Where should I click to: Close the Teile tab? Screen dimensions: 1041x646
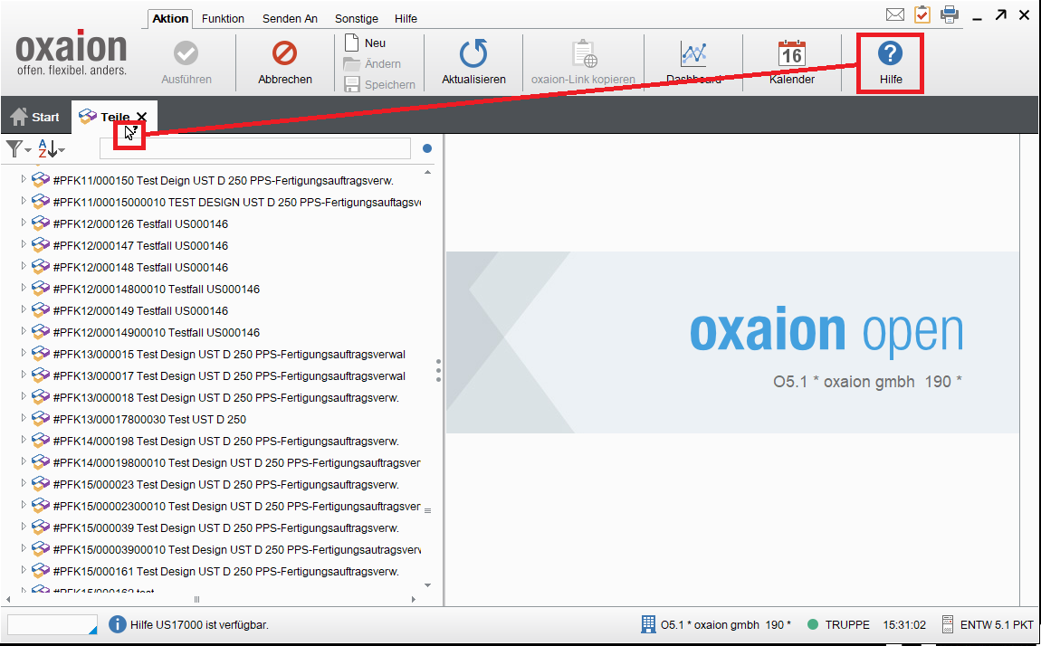142,117
